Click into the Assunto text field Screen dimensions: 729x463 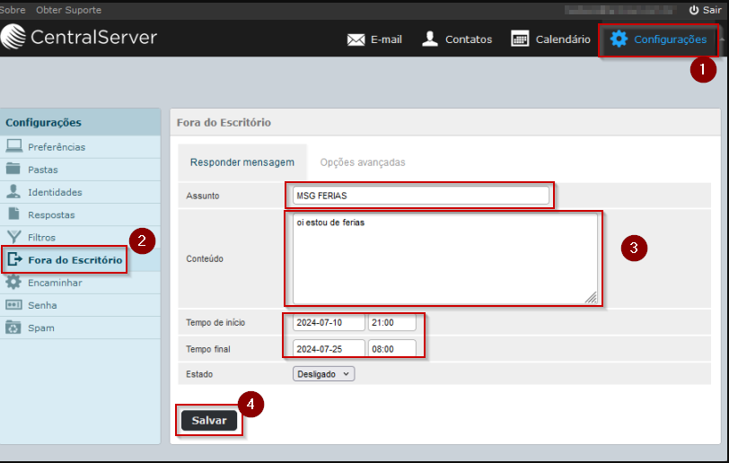[x=420, y=196]
